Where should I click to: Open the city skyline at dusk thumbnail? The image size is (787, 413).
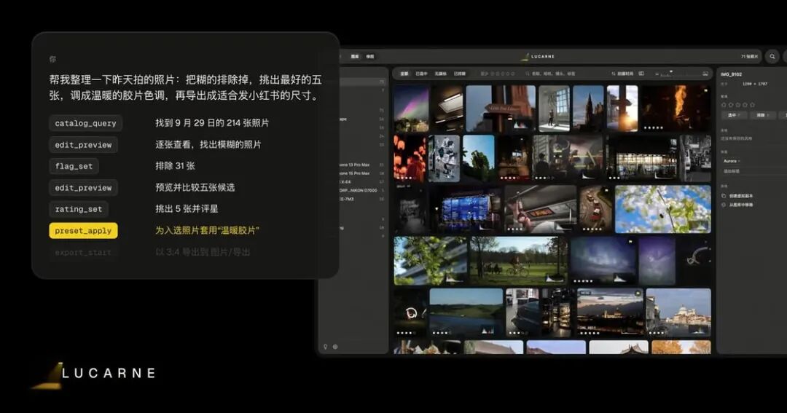click(611, 312)
